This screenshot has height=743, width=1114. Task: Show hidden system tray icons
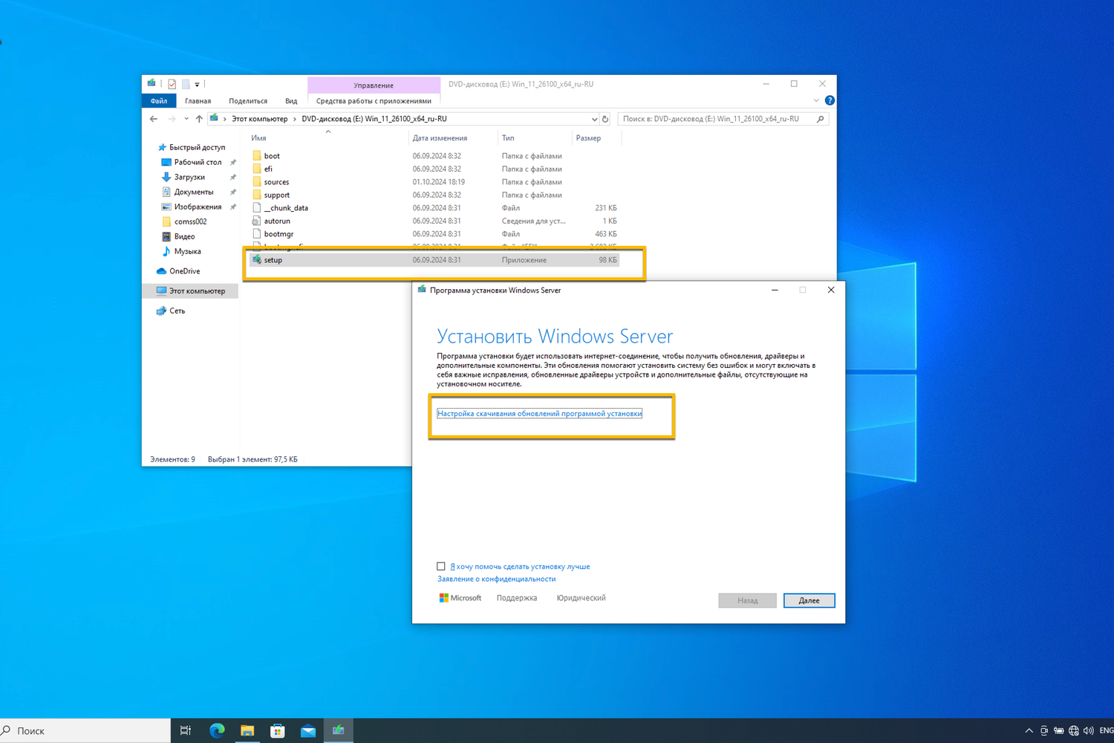1029,731
